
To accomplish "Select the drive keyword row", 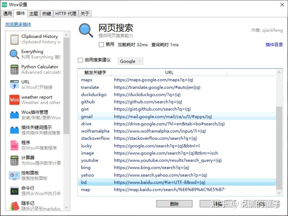I will click(177, 124).
